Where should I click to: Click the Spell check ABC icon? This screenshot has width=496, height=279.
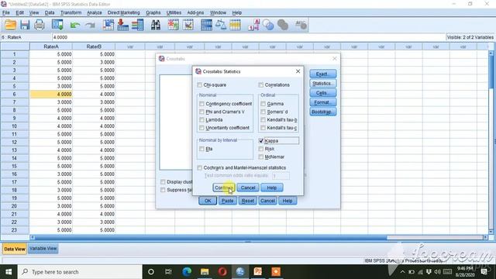(x=301, y=25)
